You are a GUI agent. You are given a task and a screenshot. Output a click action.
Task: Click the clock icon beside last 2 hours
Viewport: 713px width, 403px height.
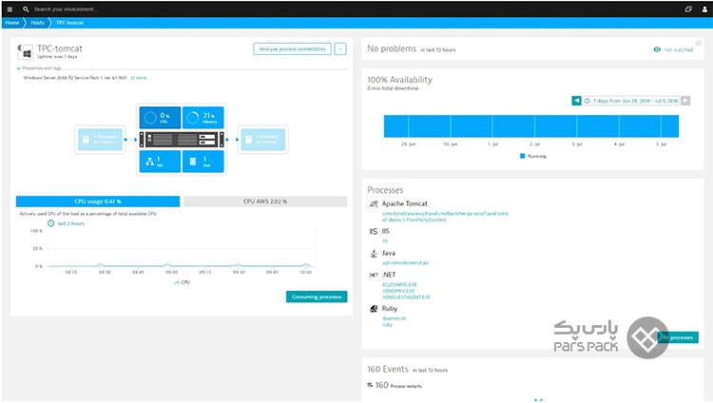[51, 223]
